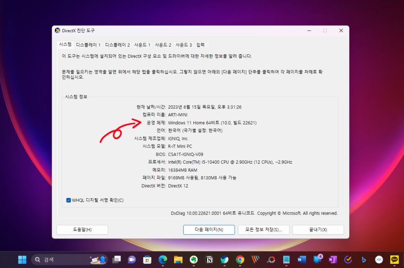Image resolution: width=404 pixels, height=268 pixels.
Task: Click the DirectX diagnostic tool title icon
Action: 57,30
